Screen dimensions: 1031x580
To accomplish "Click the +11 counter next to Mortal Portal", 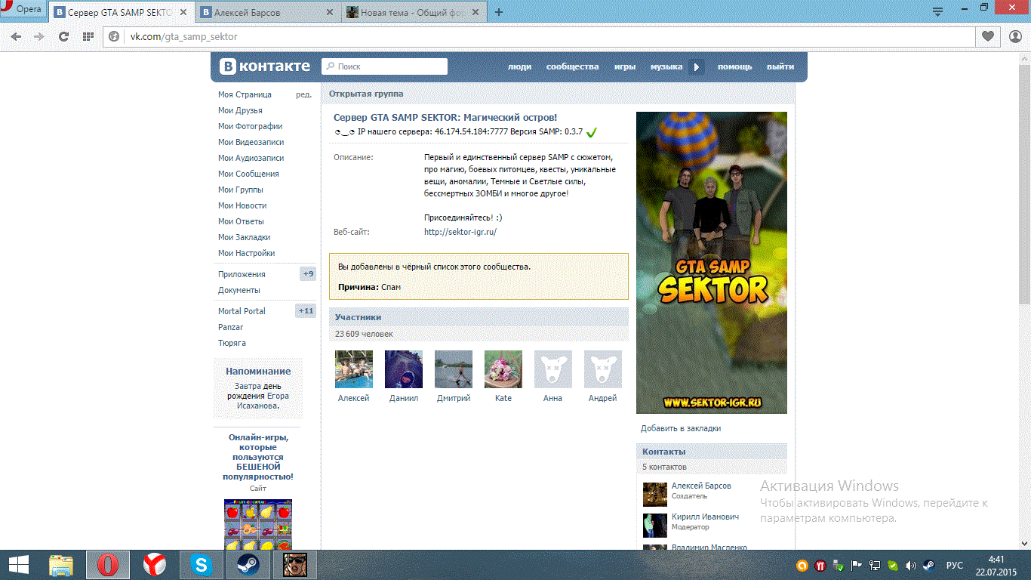I will 306,311.
